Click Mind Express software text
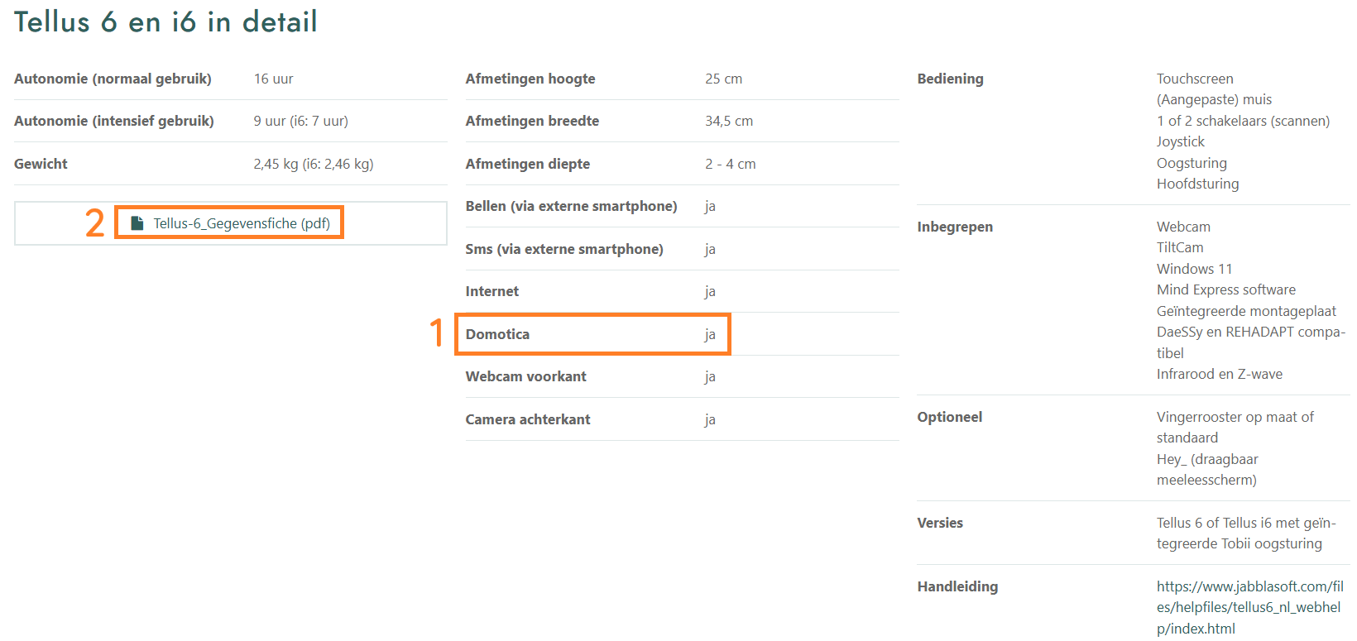The image size is (1357, 641). click(x=1226, y=289)
